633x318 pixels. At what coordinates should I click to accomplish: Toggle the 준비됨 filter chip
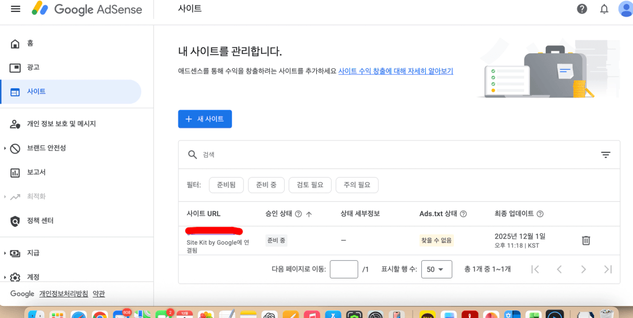tap(226, 185)
